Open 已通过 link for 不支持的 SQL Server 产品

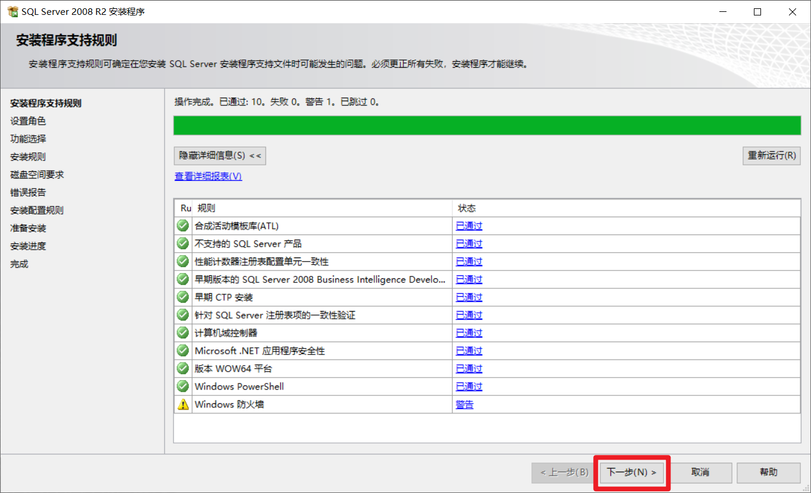click(469, 244)
